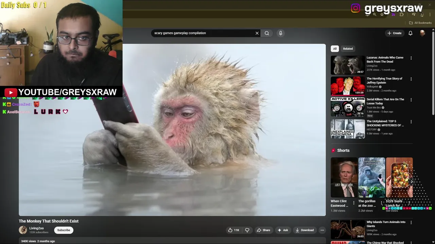Image resolution: width=435 pixels, height=244 pixels.
Task: Click the Ask button
Action: [283, 230]
